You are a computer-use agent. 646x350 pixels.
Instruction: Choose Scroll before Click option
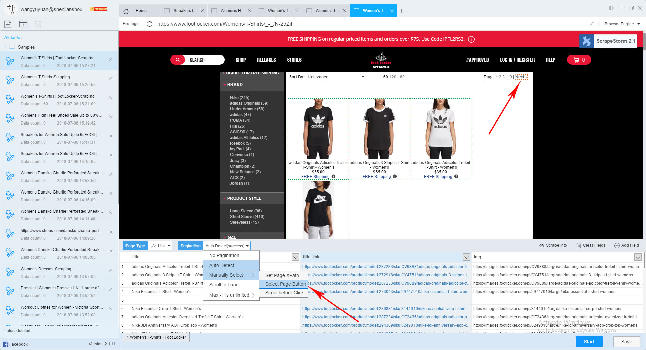284,293
